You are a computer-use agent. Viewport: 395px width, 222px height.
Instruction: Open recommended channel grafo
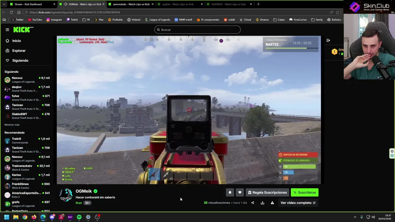[27, 204]
